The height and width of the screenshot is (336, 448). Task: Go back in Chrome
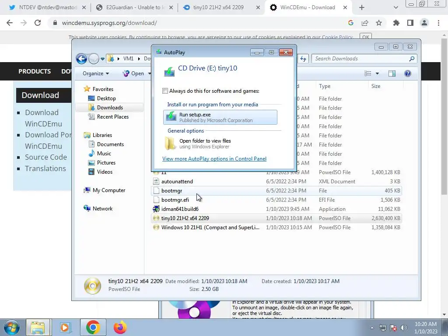point(10,23)
